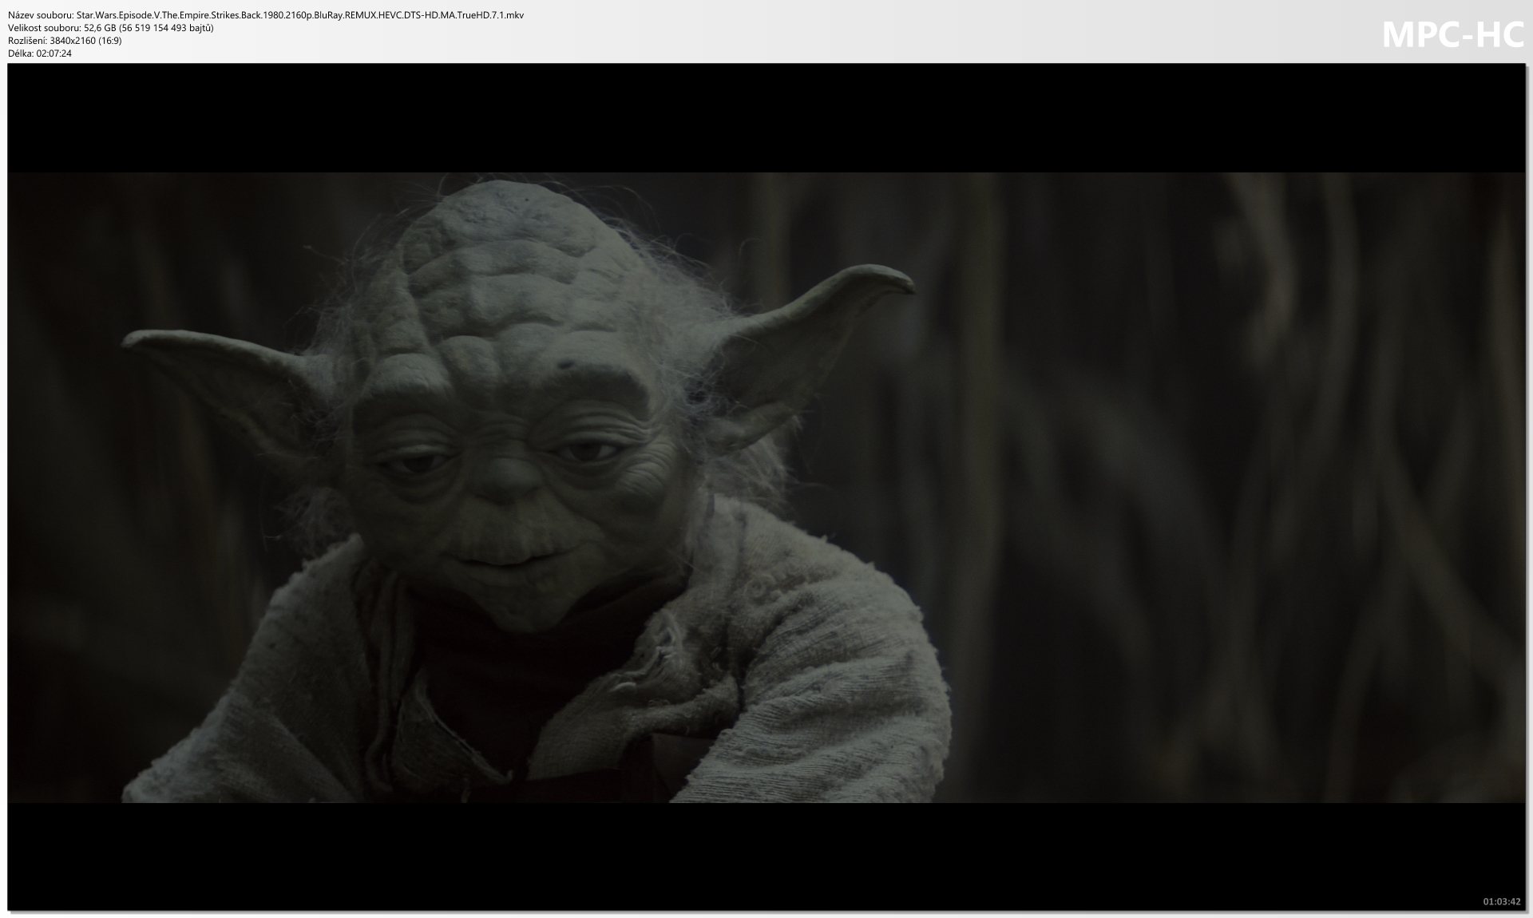Click the 'Velikost souboru: 52,6 GB' line

(111, 28)
